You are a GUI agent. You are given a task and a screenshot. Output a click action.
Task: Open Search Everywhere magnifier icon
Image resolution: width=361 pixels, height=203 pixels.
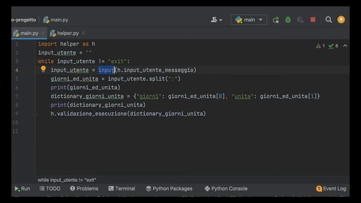328,20
